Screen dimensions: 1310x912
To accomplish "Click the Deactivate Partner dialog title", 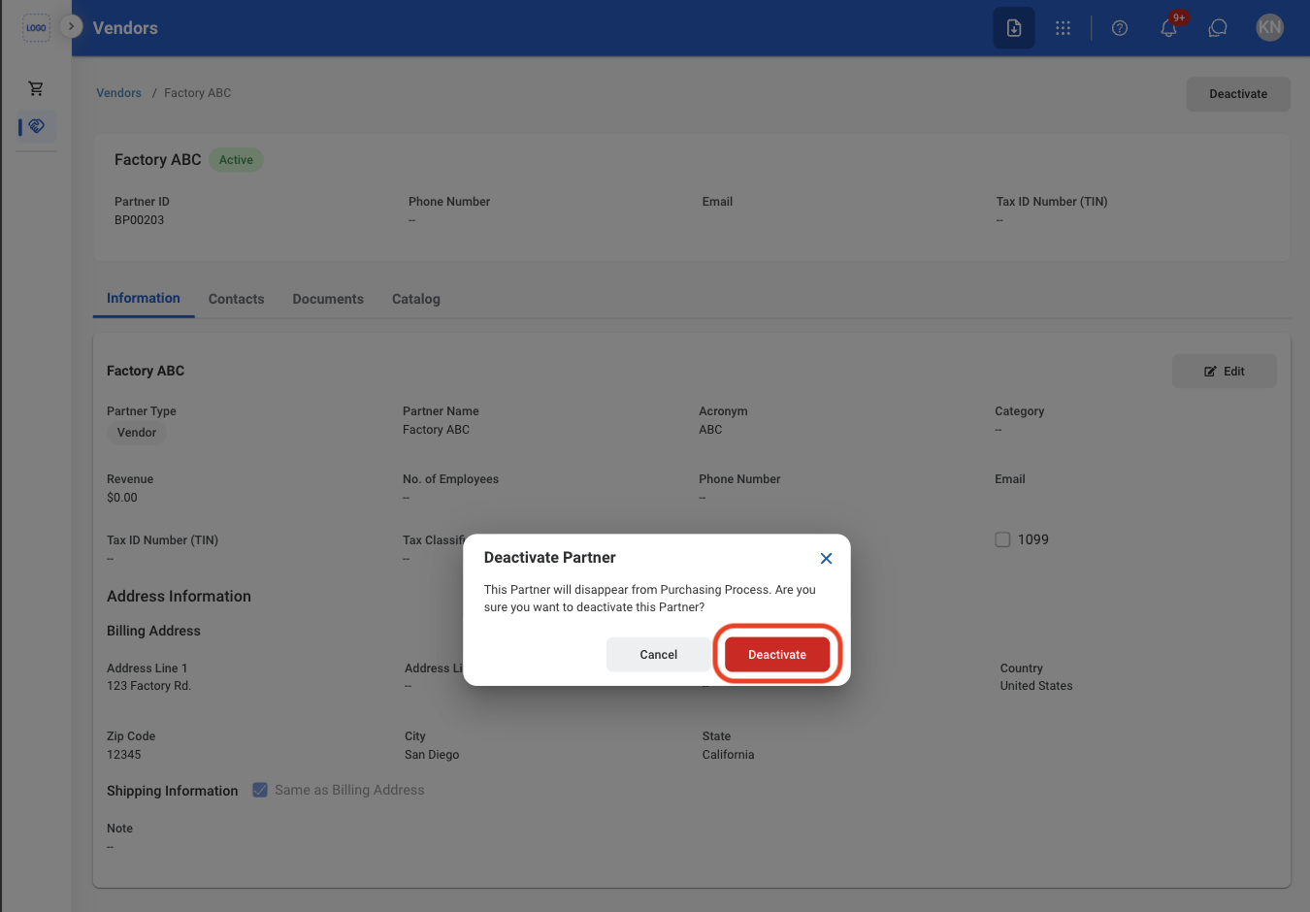I will tap(550, 558).
